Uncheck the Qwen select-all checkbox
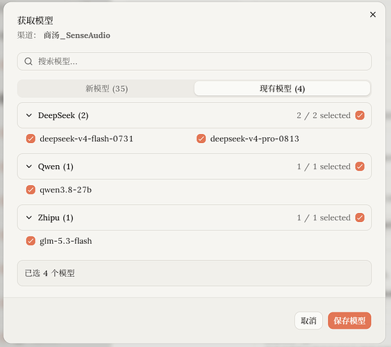 click(x=360, y=167)
